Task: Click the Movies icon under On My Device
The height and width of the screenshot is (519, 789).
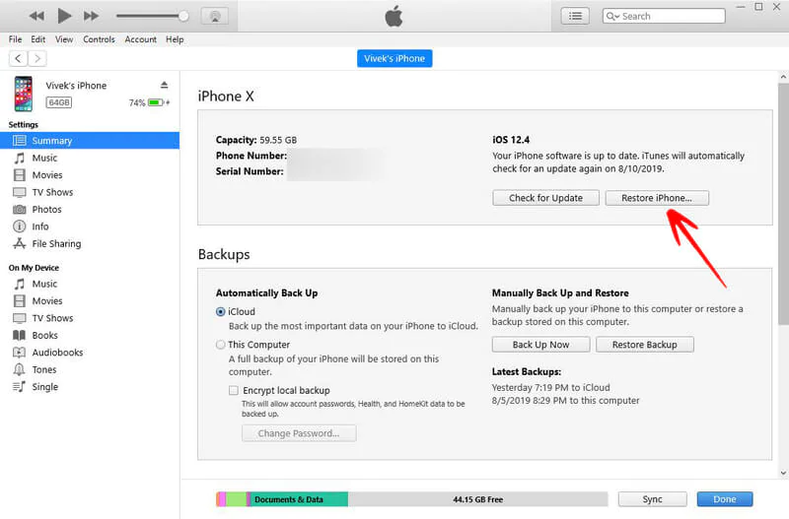Action: (x=19, y=301)
